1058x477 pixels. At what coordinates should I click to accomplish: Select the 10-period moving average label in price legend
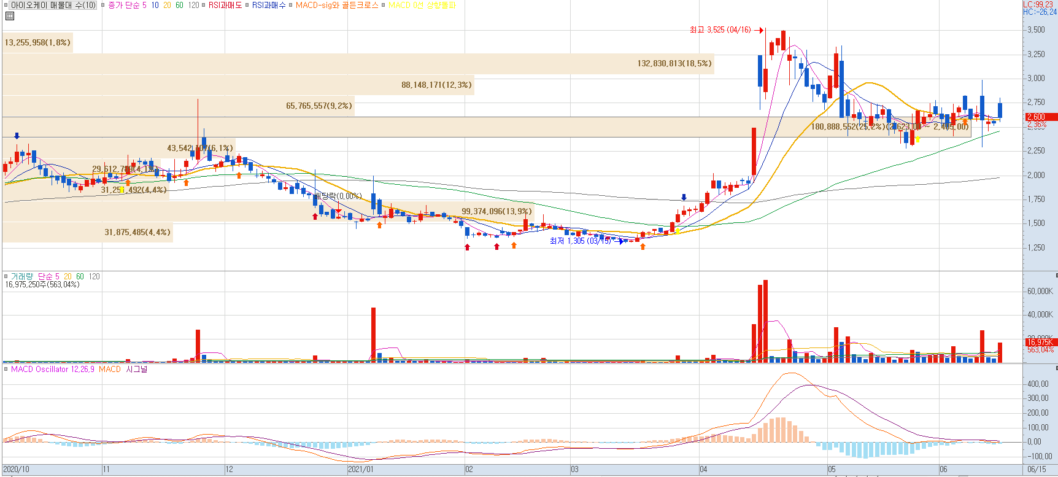155,5
